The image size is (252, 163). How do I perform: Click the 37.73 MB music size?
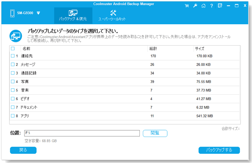point(204,90)
